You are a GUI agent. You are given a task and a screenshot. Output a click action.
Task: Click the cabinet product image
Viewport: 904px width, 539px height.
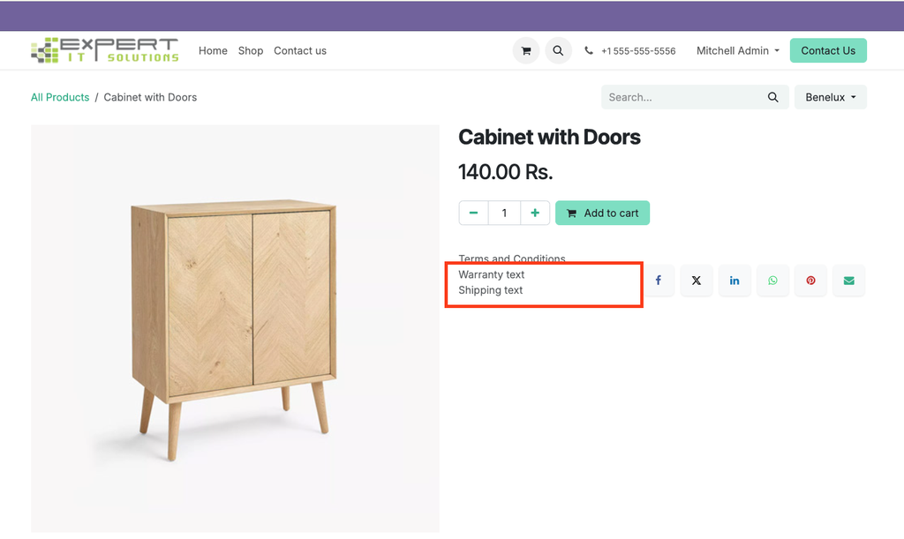(x=235, y=326)
